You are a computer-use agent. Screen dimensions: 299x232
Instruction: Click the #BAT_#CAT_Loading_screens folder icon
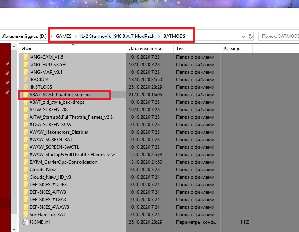pos(26,95)
